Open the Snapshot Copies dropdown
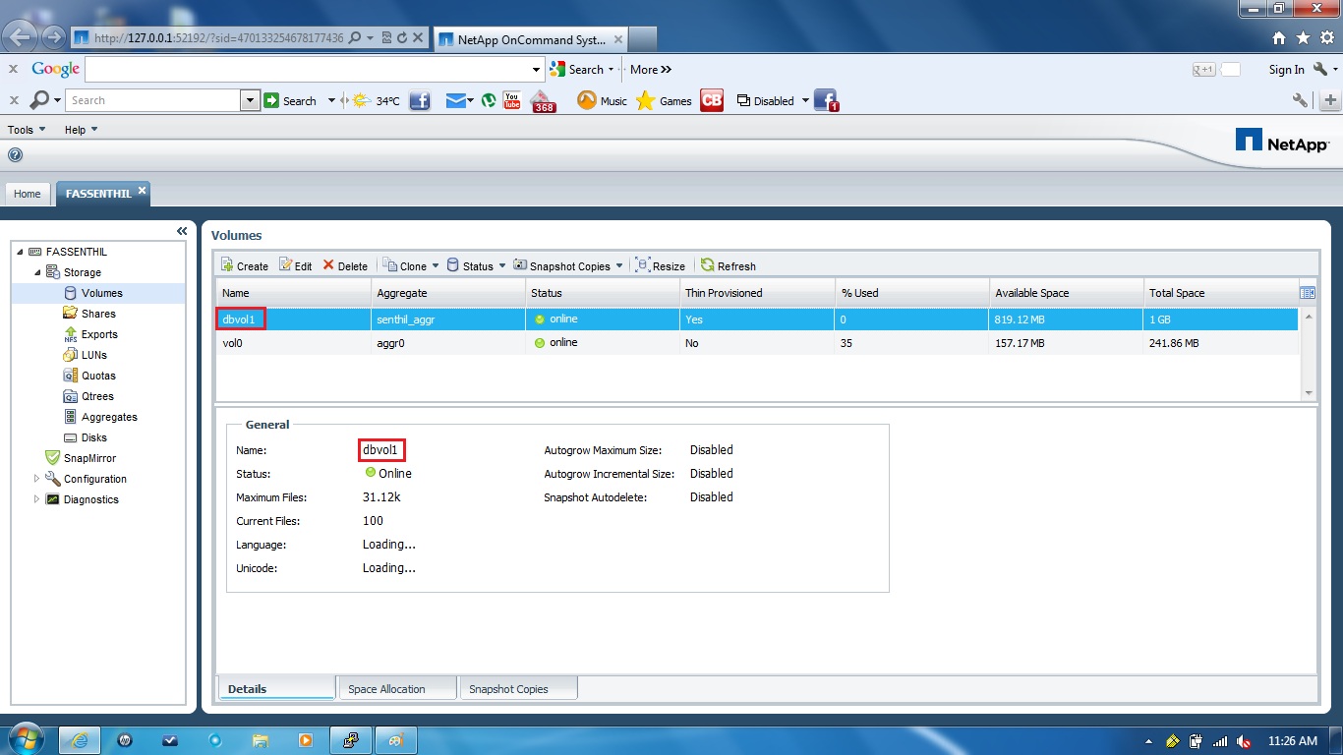The image size is (1343, 755). (619, 264)
